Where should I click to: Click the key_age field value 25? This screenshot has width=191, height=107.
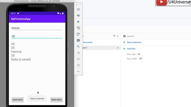(x=139, y=54)
